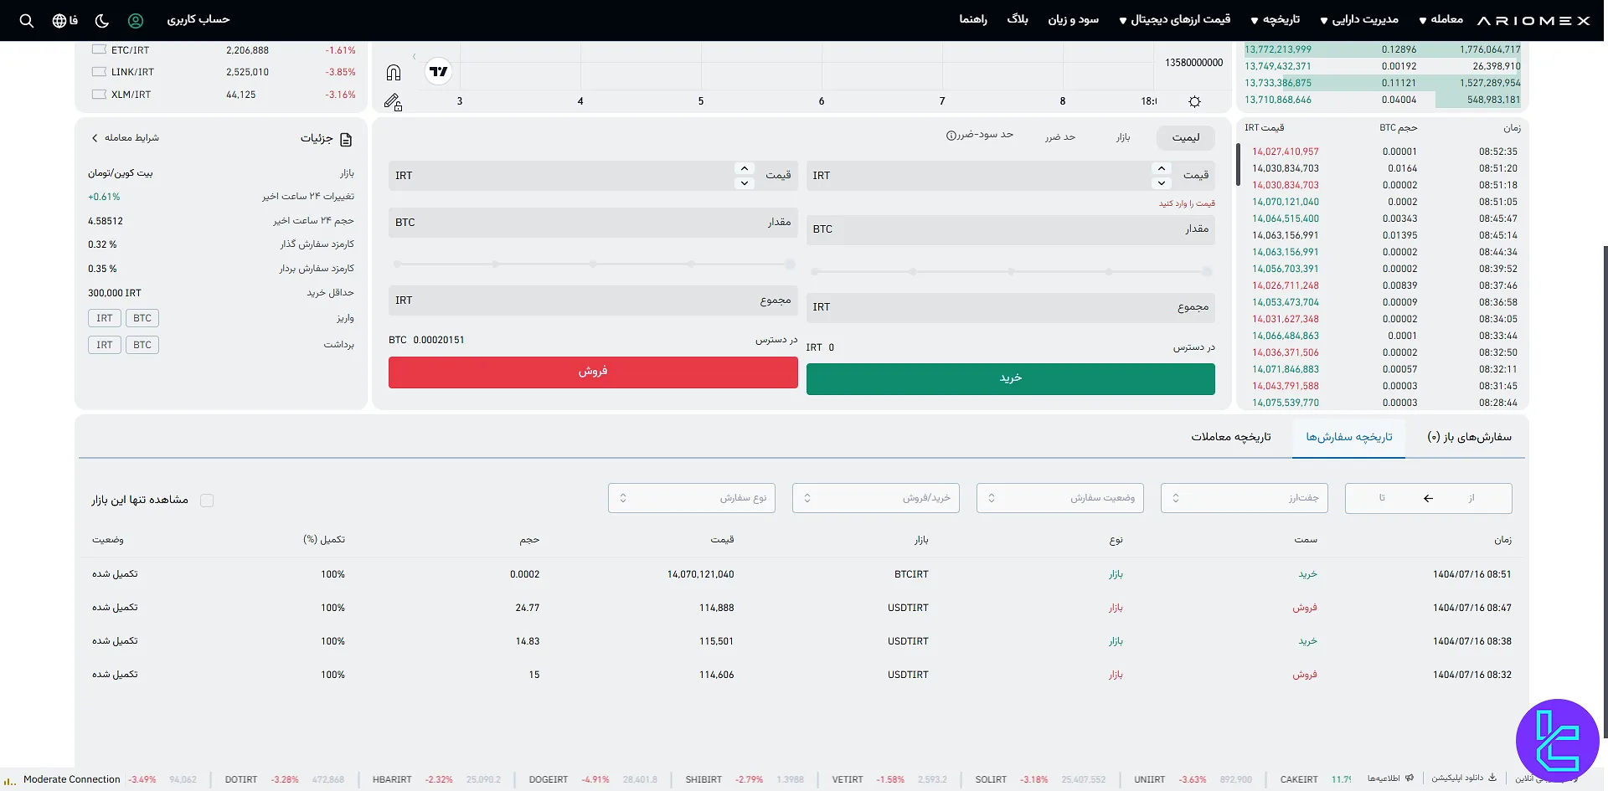The height and width of the screenshot is (791, 1608).
Task: Select the market order tab
Action: 1122,137
